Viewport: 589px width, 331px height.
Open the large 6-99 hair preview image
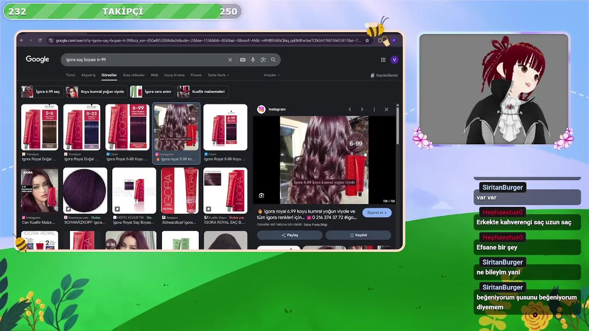[324, 160]
